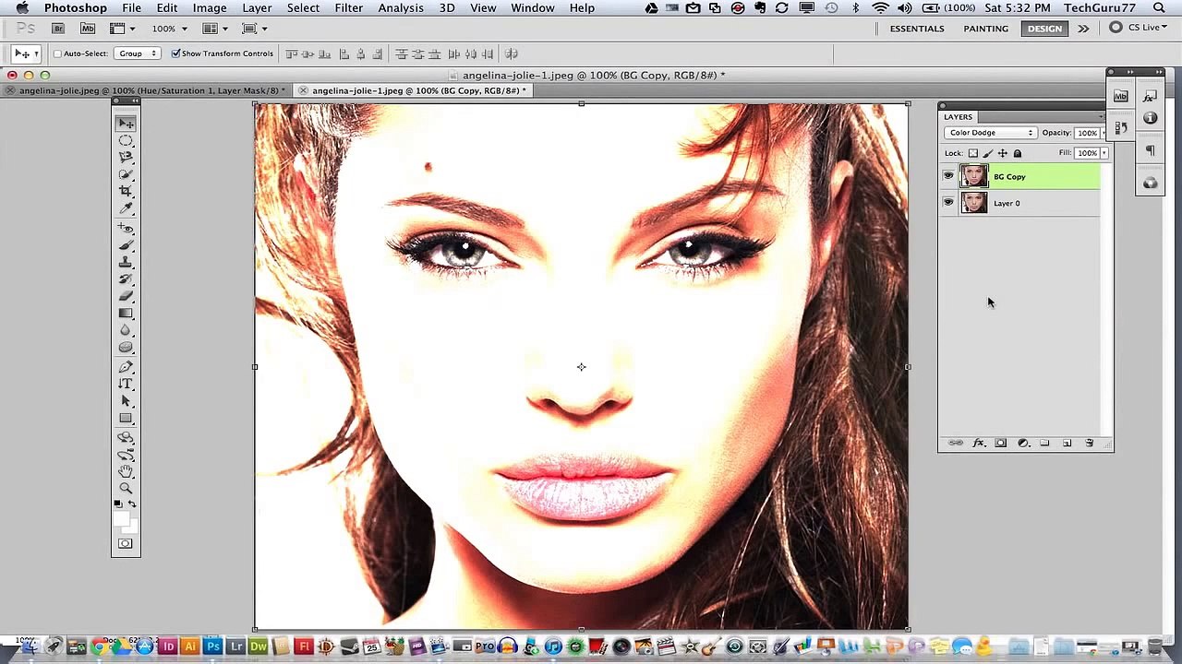Open the Image menu
This screenshot has width=1182, height=664.
210,7
